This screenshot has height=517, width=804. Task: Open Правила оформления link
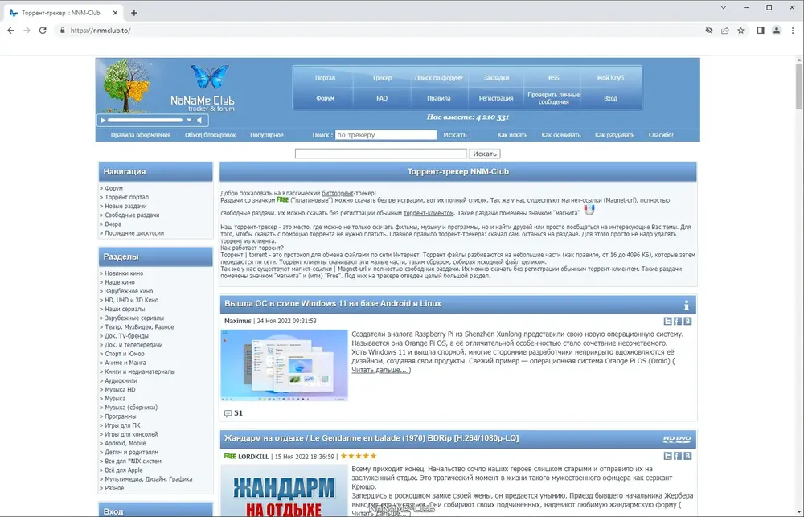(141, 135)
